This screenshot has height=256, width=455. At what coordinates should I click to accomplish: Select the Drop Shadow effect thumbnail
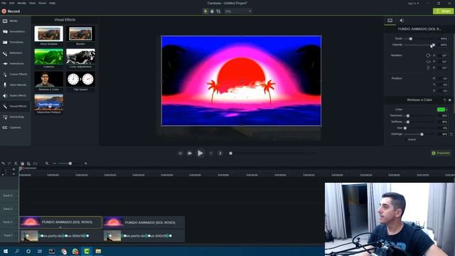click(49, 33)
